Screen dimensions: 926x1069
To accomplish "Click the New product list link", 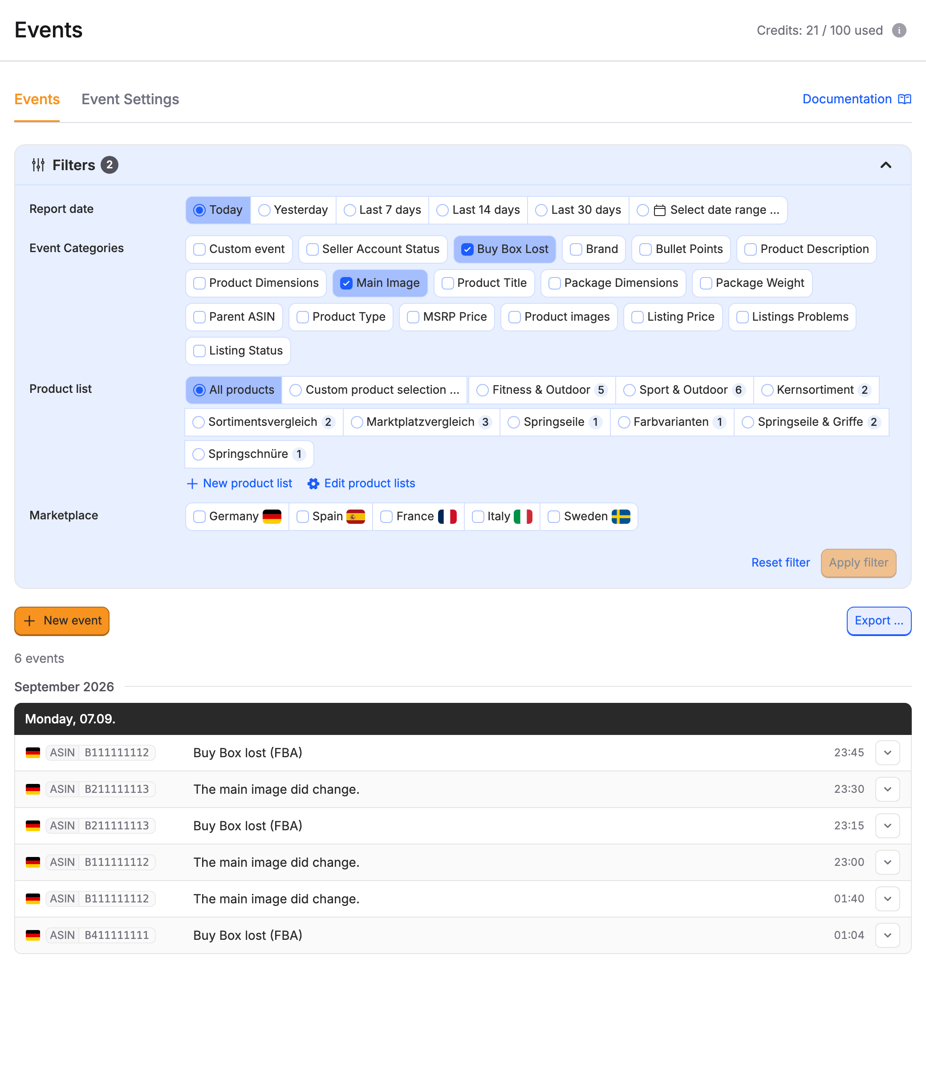I will click(x=239, y=483).
